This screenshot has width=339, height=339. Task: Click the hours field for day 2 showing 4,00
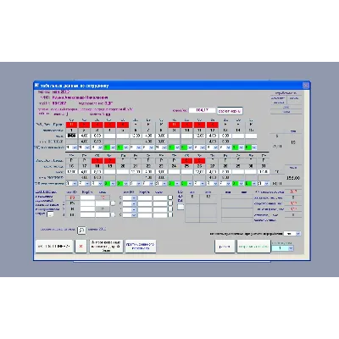tap(84, 136)
